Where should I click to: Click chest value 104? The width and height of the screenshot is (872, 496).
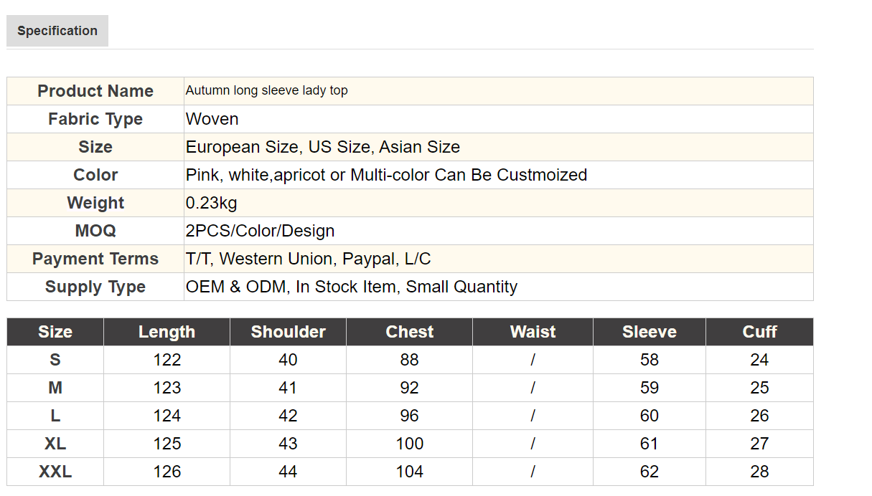point(410,472)
